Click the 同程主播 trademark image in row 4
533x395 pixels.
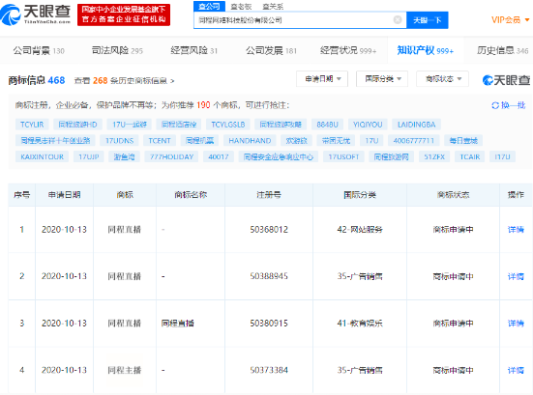click(125, 370)
